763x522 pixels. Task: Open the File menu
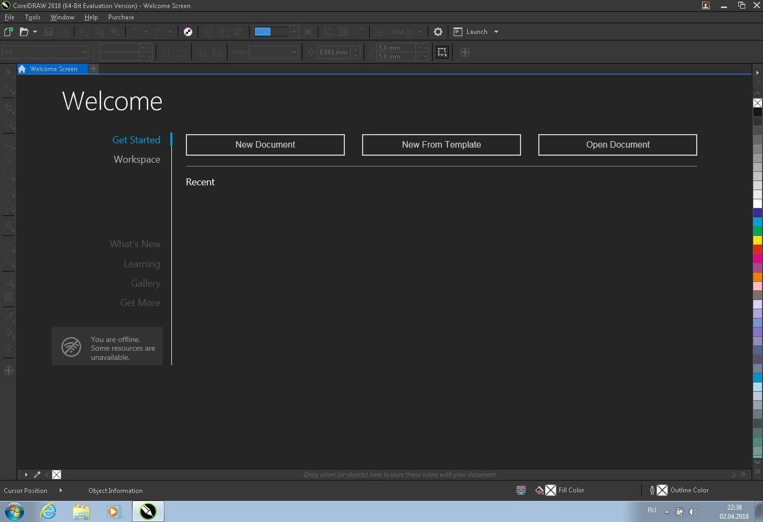coord(9,17)
